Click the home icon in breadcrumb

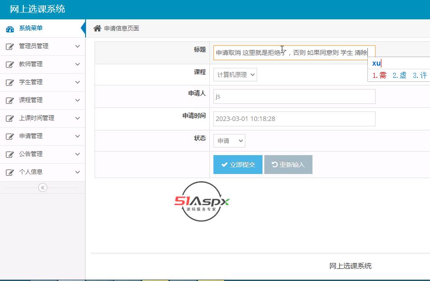97,28
